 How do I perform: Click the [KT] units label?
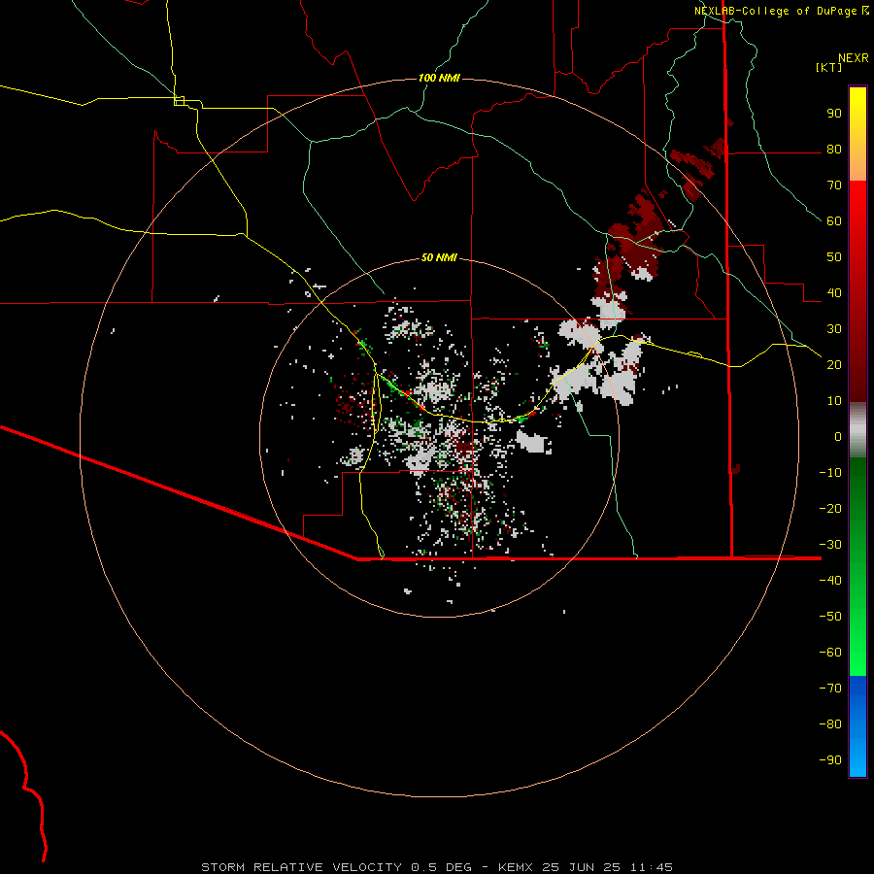coord(829,67)
